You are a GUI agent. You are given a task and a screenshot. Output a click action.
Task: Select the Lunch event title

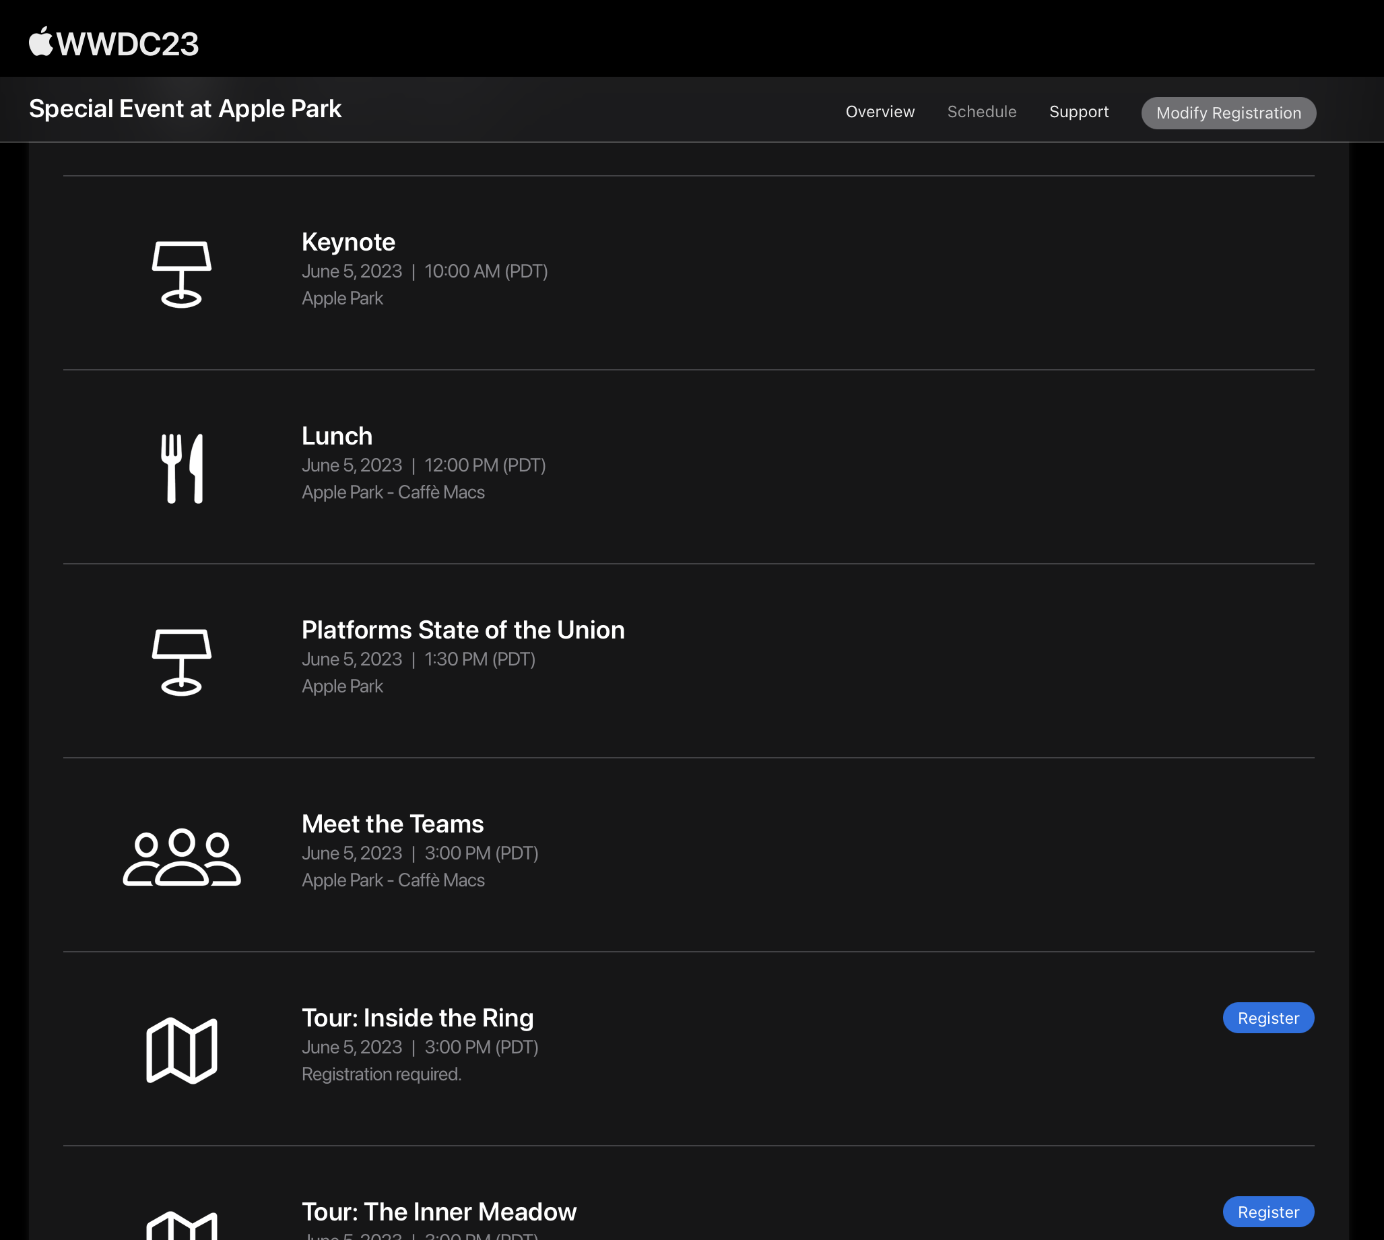(337, 436)
